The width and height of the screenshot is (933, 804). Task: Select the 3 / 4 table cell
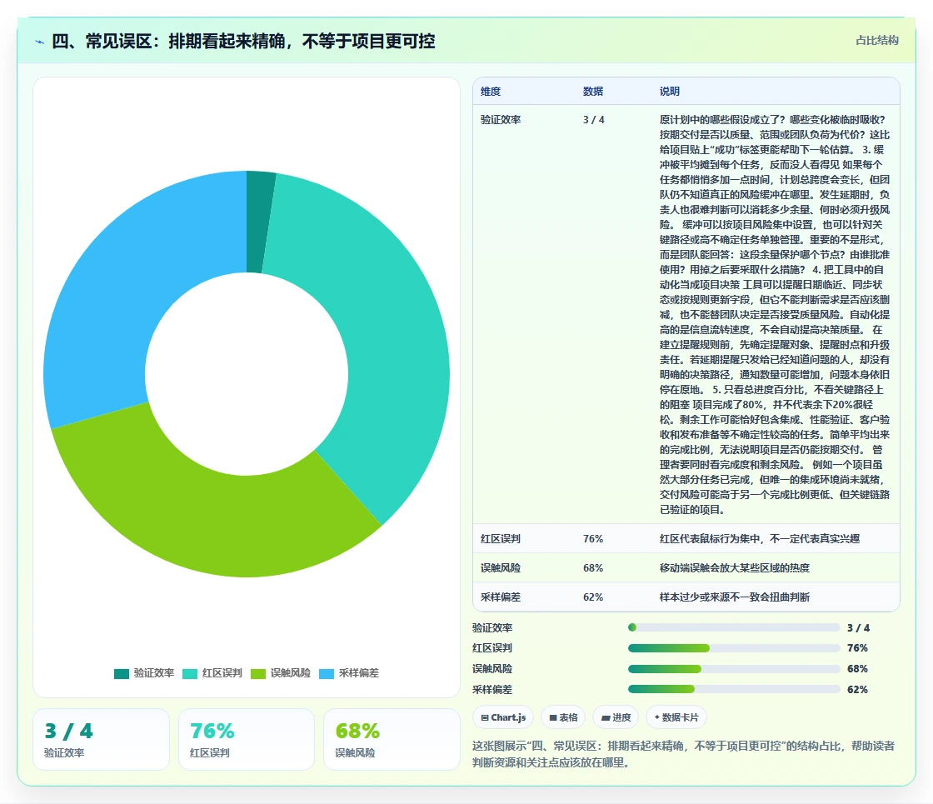click(593, 120)
